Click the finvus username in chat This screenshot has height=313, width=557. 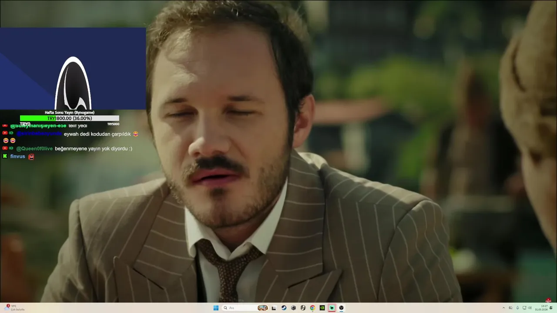click(18, 156)
